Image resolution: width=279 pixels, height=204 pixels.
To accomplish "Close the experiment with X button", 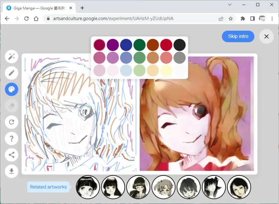I will click(x=266, y=36).
